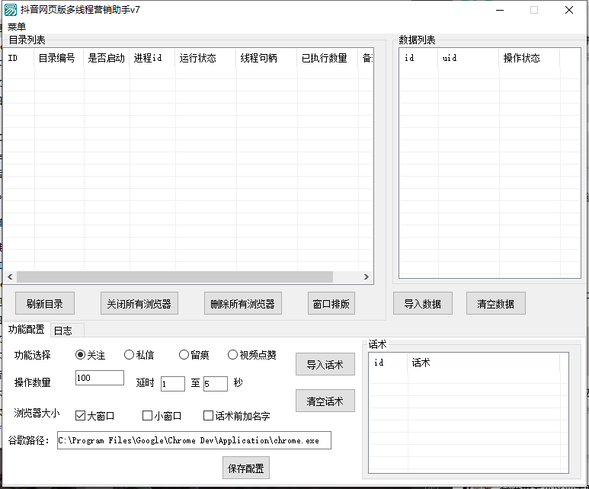Select the 视频点赞 radio option
Image resolution: width=589 pixels, height=489 pixels.
(x=232, y=355)
